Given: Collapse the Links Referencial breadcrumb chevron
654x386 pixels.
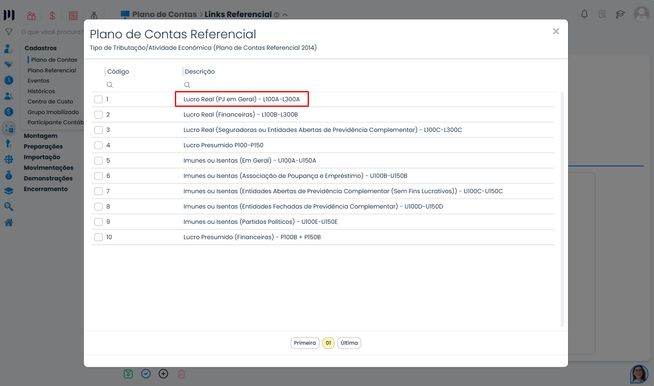Looking at the screenshot, I should click(285, 15).
